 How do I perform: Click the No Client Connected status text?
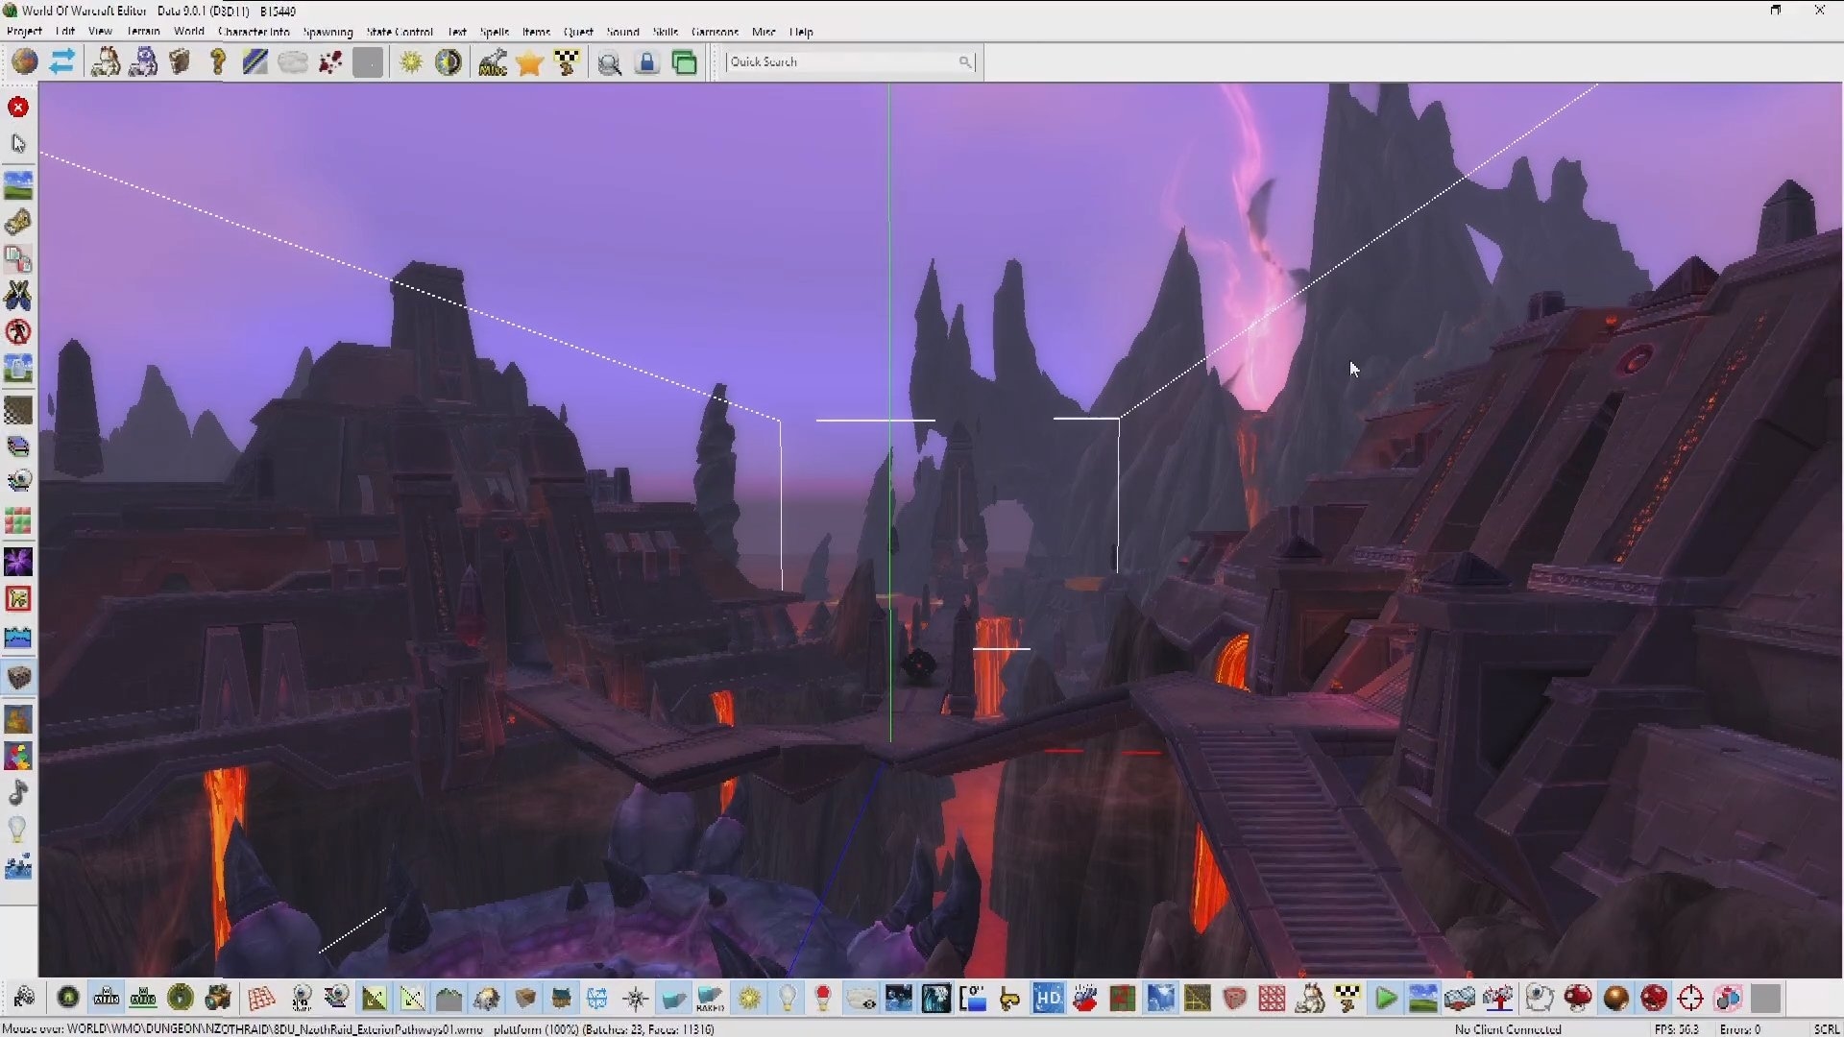[x=1508, y=1029]
